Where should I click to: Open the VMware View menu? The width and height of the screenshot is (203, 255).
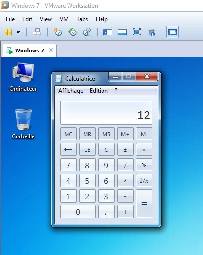pos(46,19)
